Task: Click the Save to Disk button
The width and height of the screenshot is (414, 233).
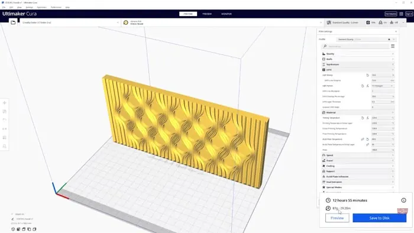Action: pos(380,218)
